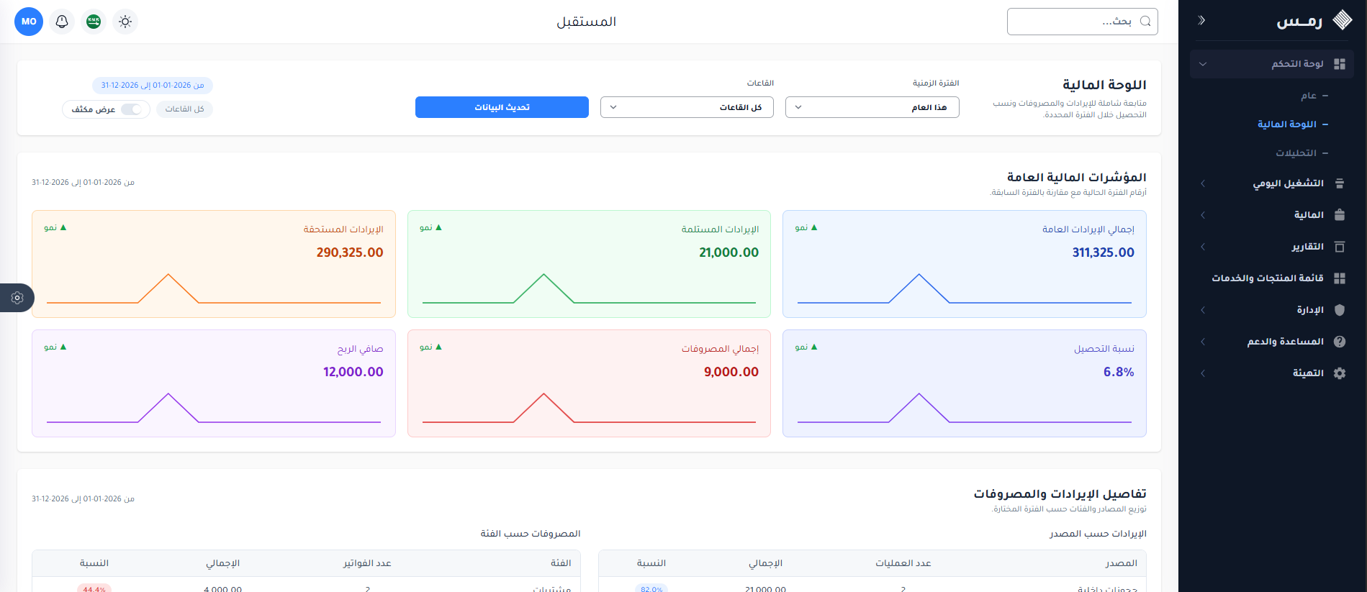Open قائمة المنتجات والخدمات menu item
The height and width of the screenshot is (592, 1367).
click(1267, 278)
